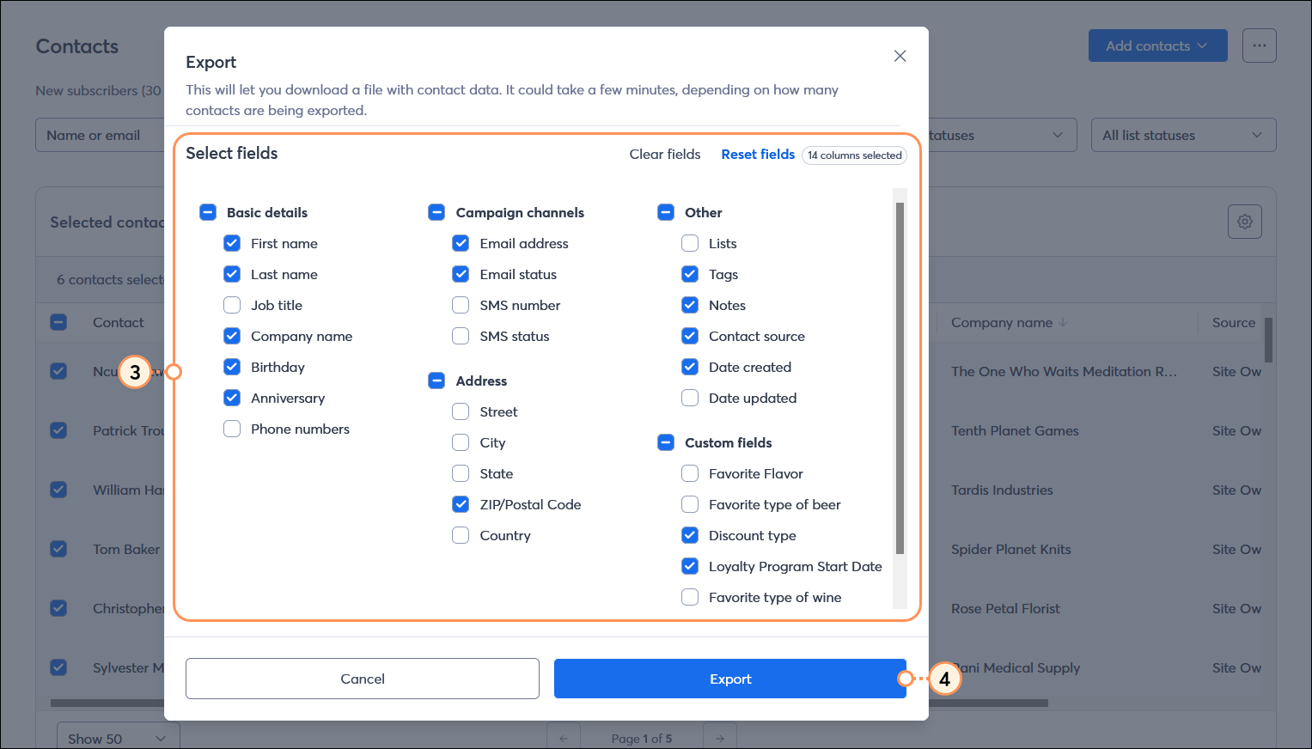Enable the Lists field checkbox
Screen dimensions: 1312x749
tap(690, 243)
